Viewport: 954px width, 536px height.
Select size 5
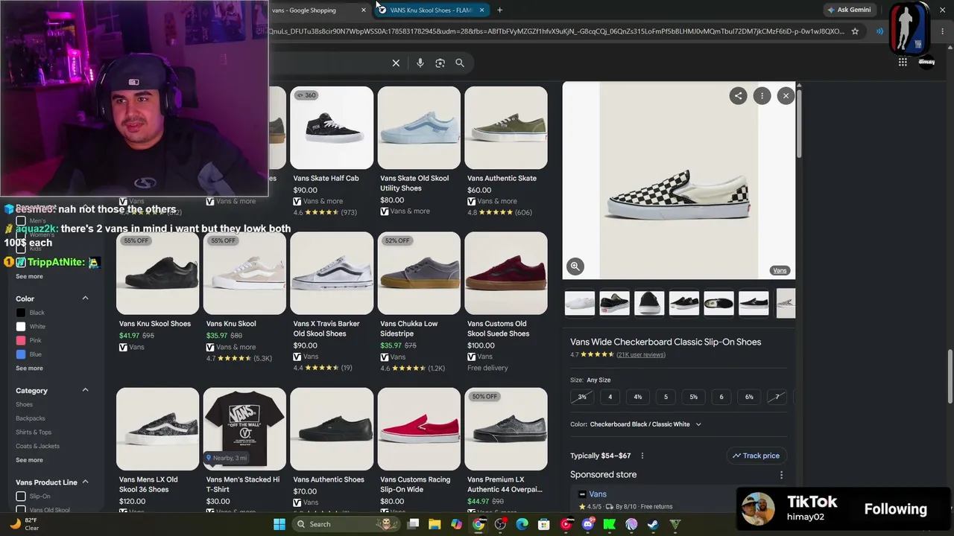pos(666,397)
